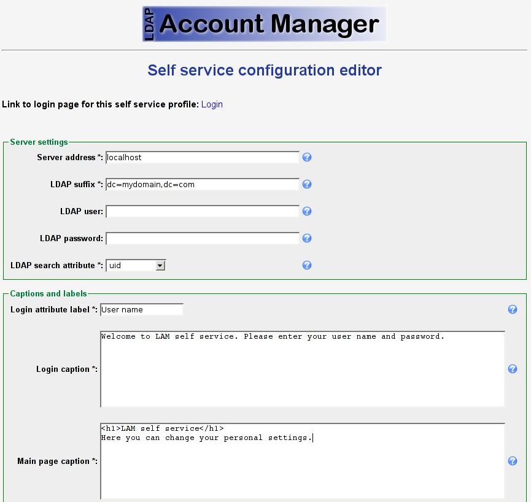Click the LDAP Account Manager logo
531x502 pixels.
pos(264,24)
